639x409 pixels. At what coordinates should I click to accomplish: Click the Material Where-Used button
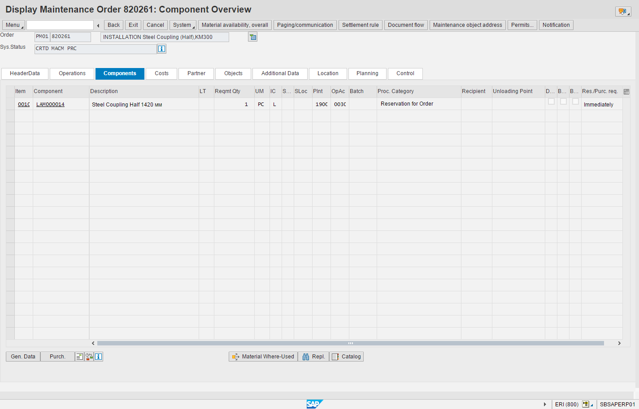[263, 357]
